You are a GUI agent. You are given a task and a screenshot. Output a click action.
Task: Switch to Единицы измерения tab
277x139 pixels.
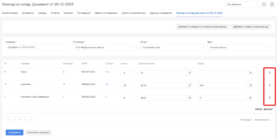pos(161,13)
